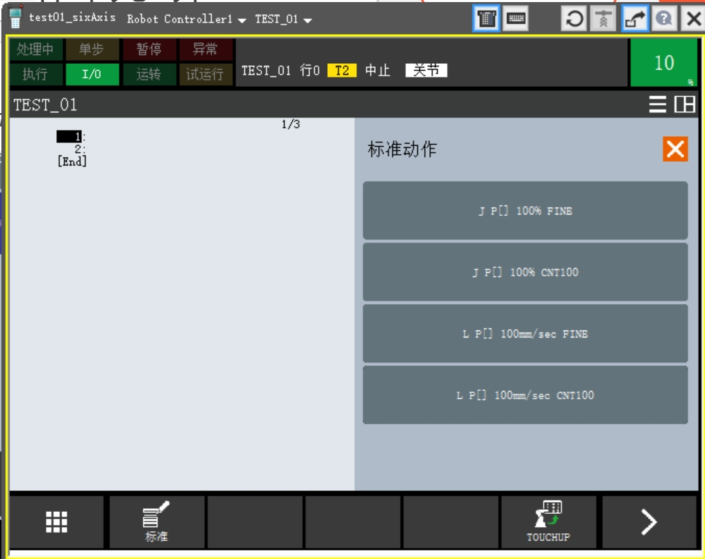This screenshot has width=705, height=559.
Task: Choose J P[] 100% CNT100 motion
Action: (x=525, y=272)
